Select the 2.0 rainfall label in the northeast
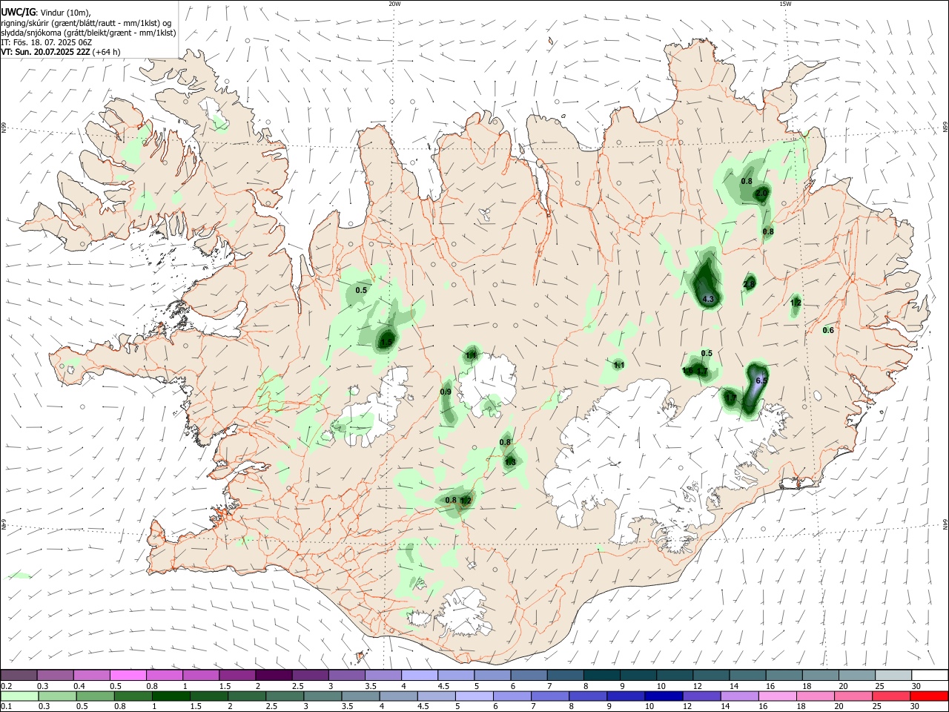The image size is (949, 712). pos(761,193)
